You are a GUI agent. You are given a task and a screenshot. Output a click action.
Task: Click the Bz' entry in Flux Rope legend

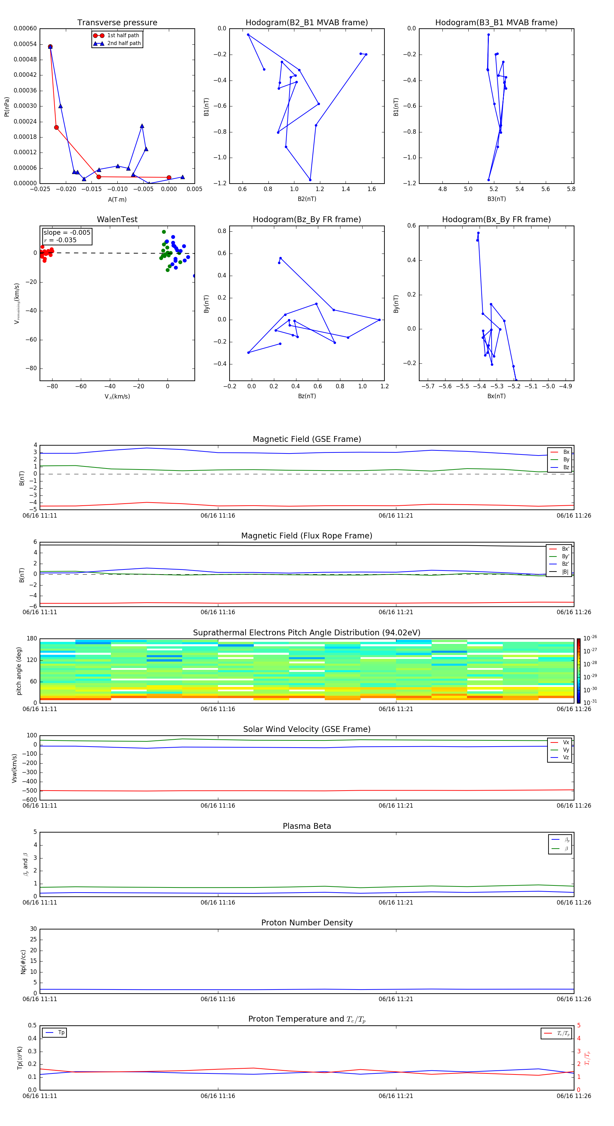[x=559, y=564]
